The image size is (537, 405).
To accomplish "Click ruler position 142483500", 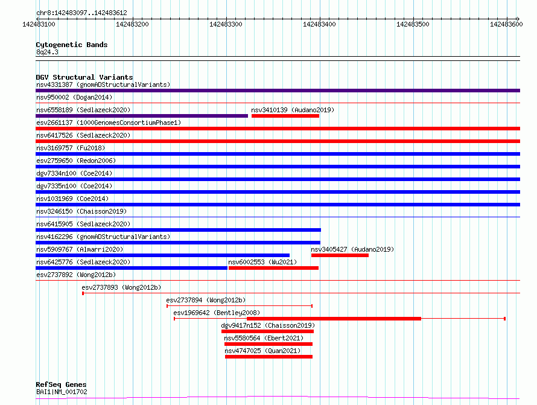I will 413,24.
